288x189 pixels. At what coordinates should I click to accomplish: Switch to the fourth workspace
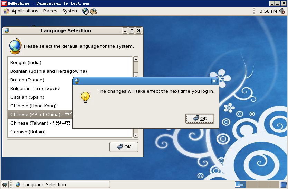tap(273, 184)
